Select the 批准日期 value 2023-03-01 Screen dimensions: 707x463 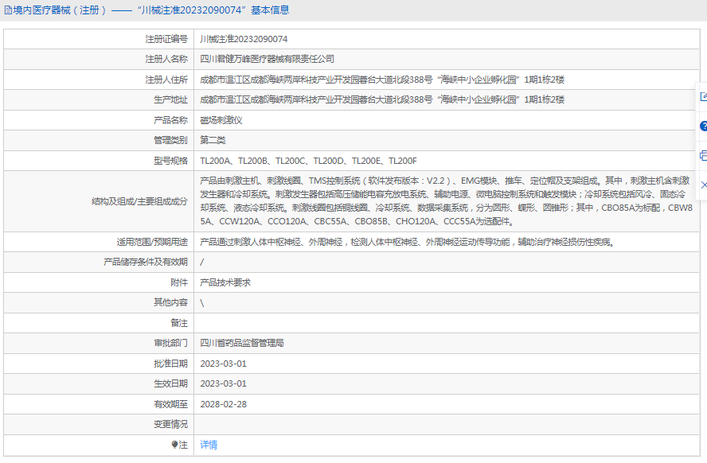coord(224,364)
